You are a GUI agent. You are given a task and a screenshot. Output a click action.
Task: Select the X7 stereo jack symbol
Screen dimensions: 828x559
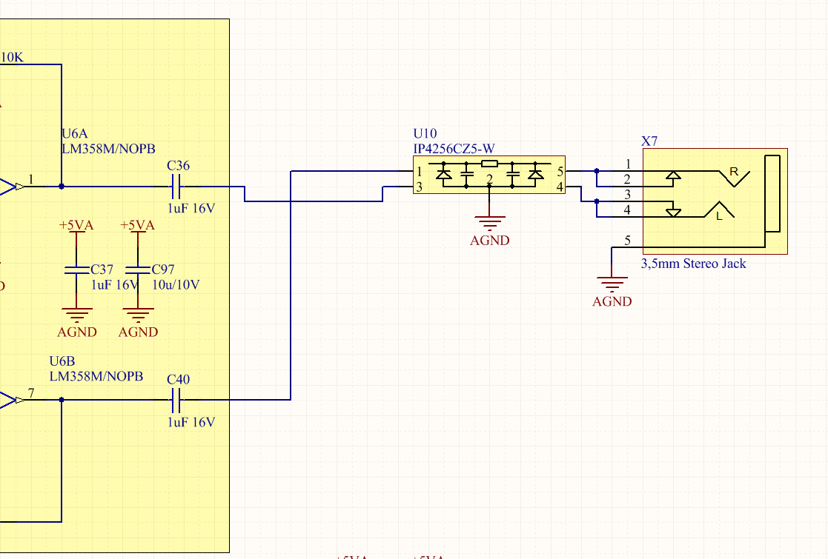click(715, 201)
